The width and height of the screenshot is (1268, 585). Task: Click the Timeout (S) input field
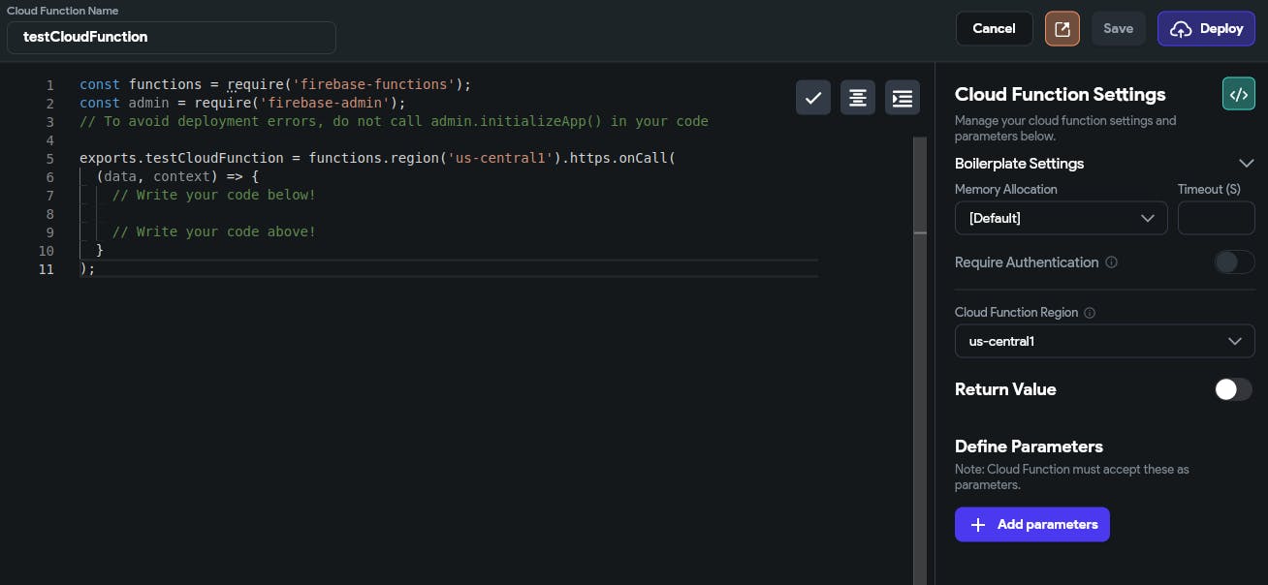point(1216,218)
